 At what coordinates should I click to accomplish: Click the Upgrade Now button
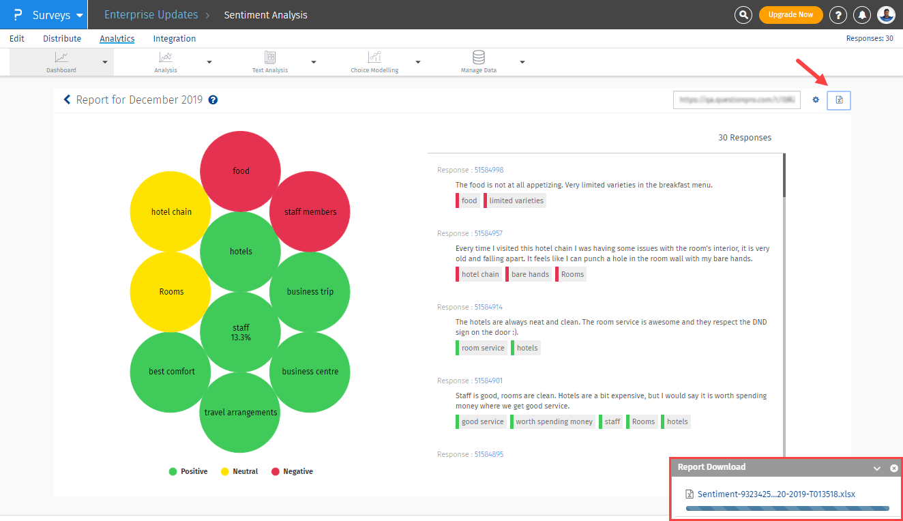tap(790, 14)
